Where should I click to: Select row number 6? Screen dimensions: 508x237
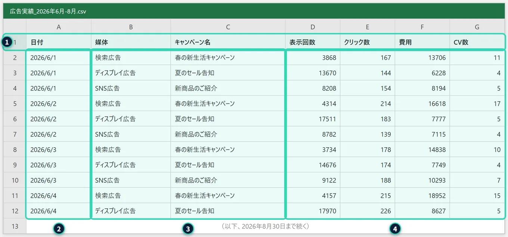click(15, 119)
